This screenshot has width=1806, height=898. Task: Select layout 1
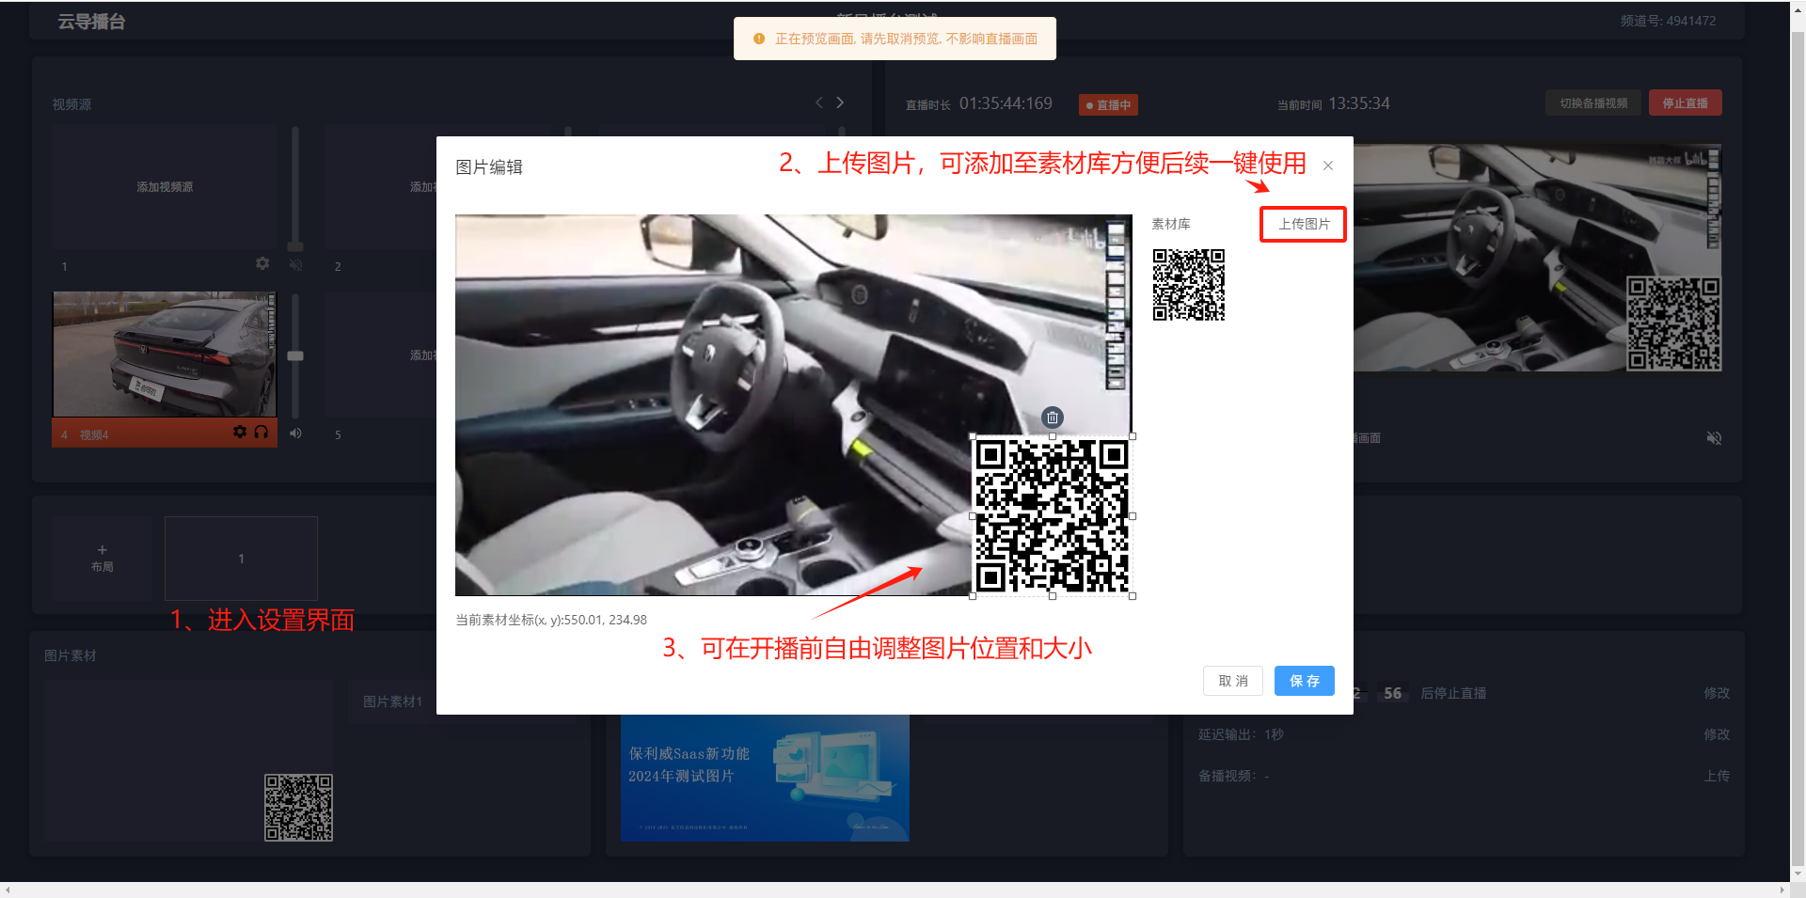pos(241,559)
